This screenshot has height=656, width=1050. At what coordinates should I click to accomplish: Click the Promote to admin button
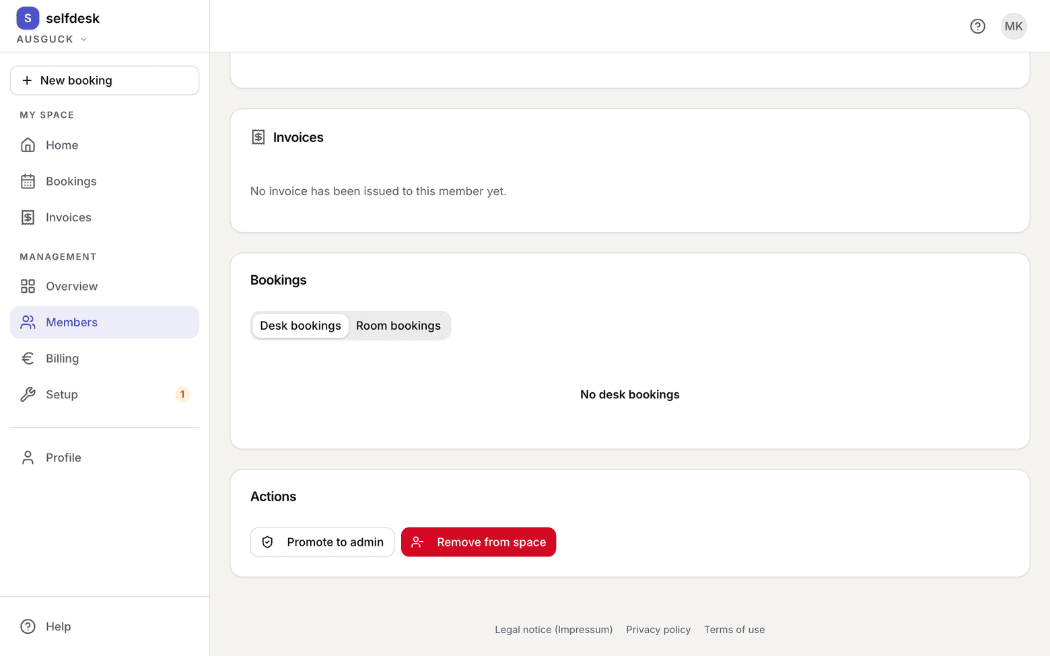[x=322, y=542]
